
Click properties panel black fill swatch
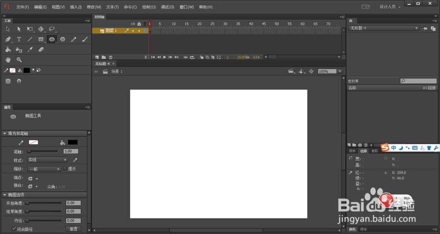click(73, 143)
